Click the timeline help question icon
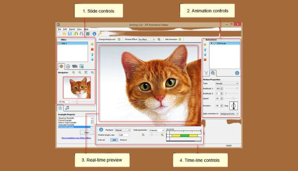Image resolution: width=298 pixels, height=171 pixels. (101, 130)
